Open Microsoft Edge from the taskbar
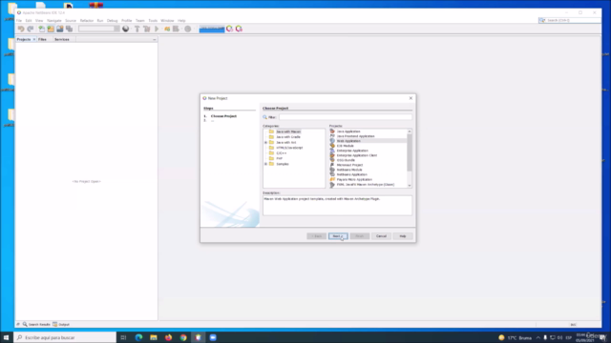The width and height of the screenshot is (611, 343). [x=138, y=337]
